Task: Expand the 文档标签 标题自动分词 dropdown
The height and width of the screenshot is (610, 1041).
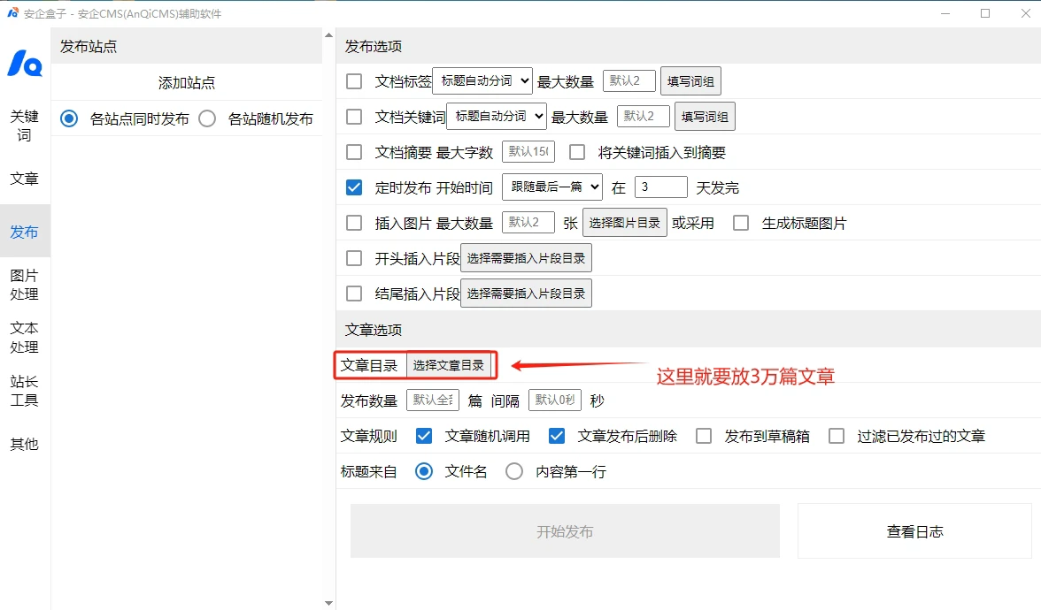Action: pyautogui.click(x=482, y=81)
